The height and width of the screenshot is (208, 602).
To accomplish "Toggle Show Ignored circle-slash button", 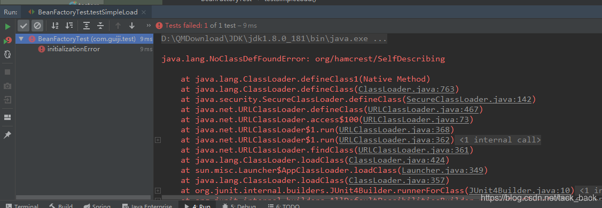I will point(37,26).
